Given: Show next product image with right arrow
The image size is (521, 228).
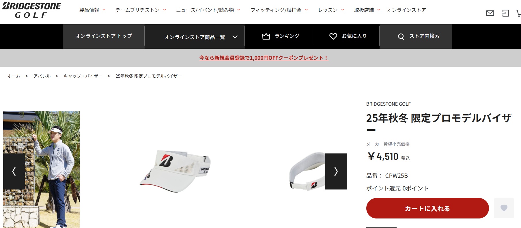Looking at the screenshot, I should pyautogui.click(x=336, y=171).
